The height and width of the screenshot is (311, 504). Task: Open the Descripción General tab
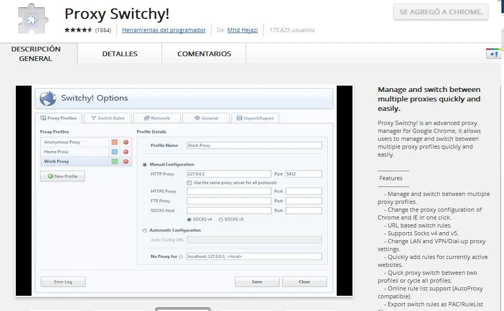coord(36,54)
